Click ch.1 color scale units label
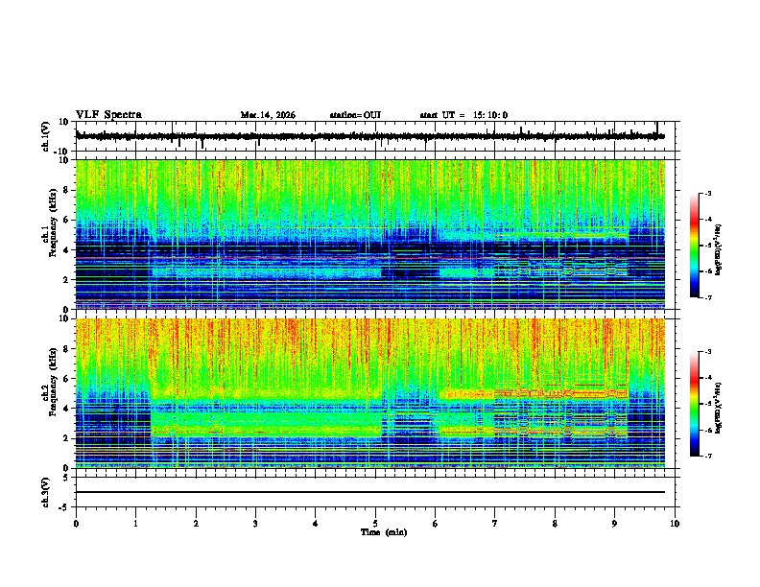Screen dimensions: 760x587 tap(719, 250)
